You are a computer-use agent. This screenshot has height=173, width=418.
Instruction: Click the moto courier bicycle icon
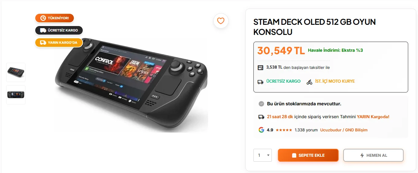(310, 82)
